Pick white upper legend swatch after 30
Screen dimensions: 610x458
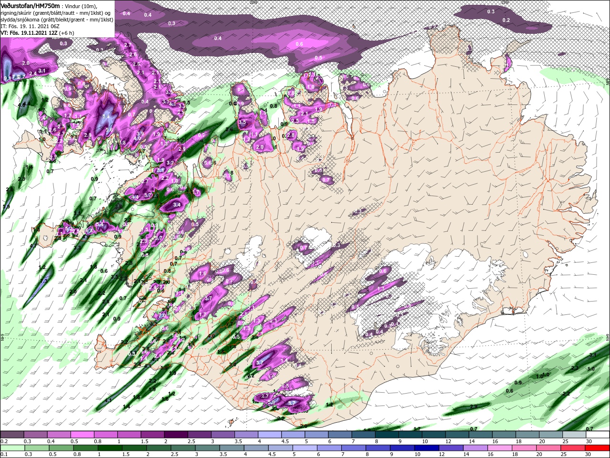tap(597, 435)
